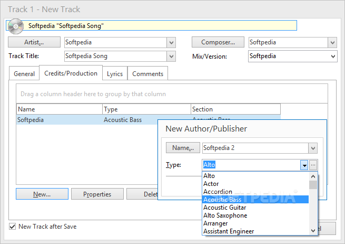Select Actor from the Type list

255,184
